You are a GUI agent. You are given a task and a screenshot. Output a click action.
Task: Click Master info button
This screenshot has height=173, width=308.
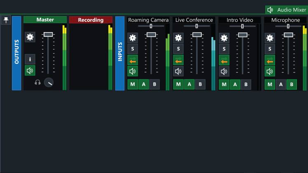point(30,59)
